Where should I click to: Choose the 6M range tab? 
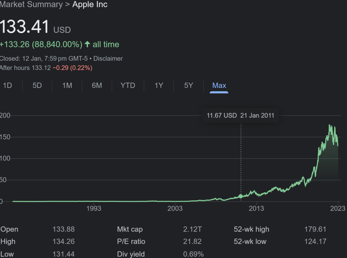pyautogui.click(x=97, y=86)
